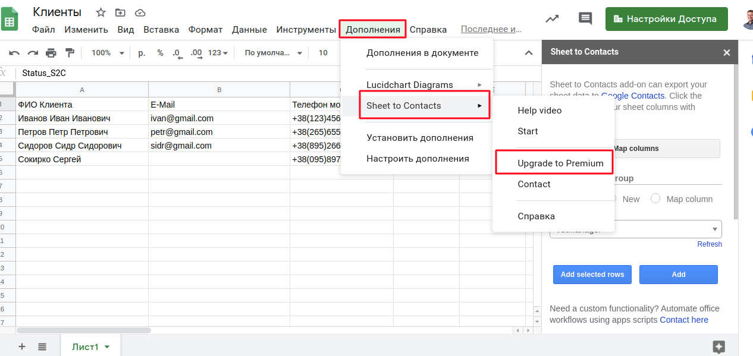Print the spreadsheet
The image size is (753, 356).
point(51,53)
